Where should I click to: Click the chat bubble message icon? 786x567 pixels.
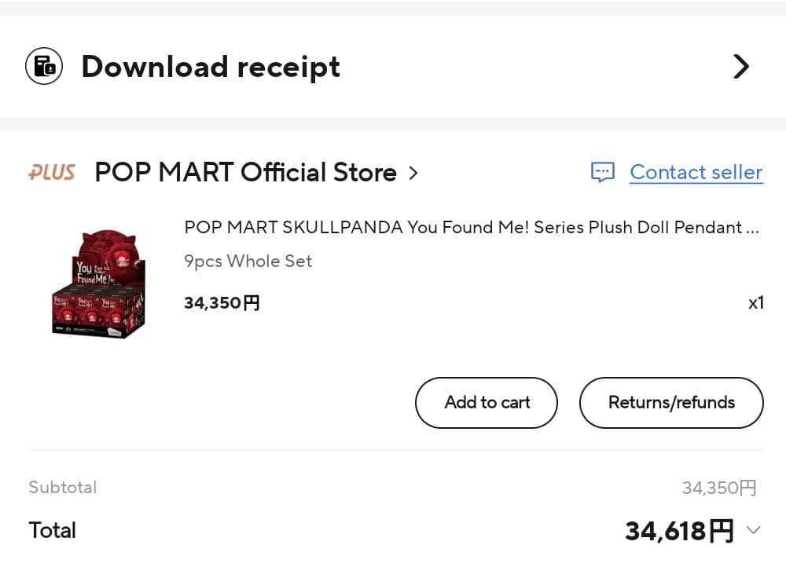602,172
